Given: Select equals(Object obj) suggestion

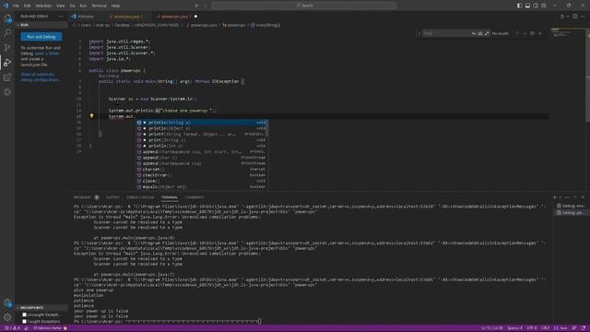Looking at the screenshot, I should pyautogui.click(x=201, y=186).
